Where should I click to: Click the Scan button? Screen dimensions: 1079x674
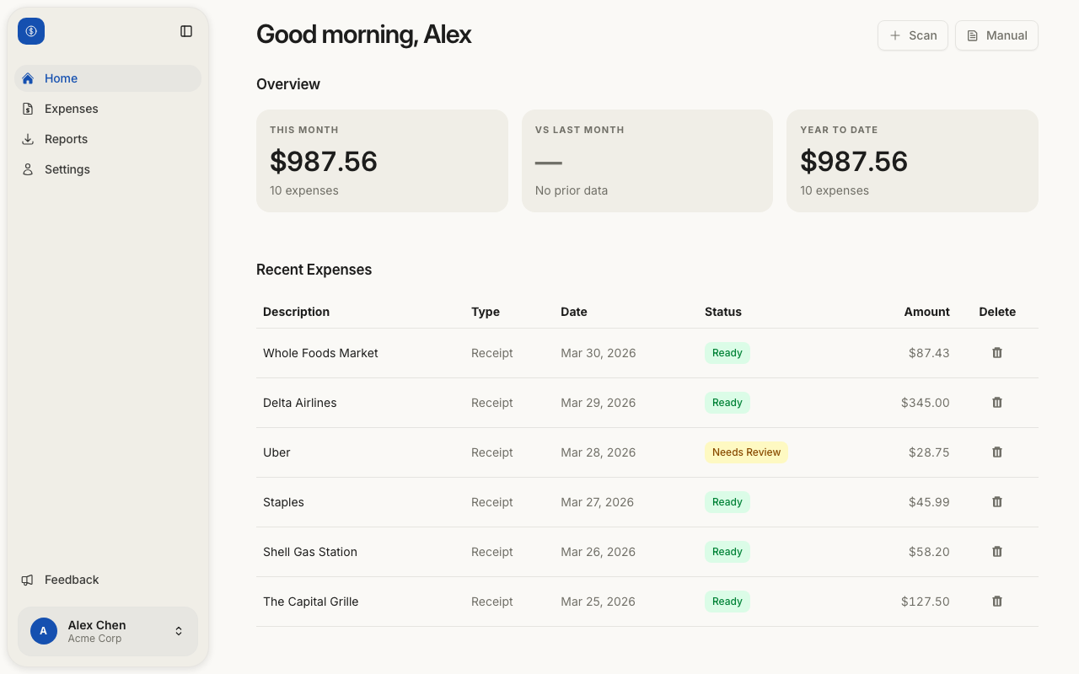tap(912, 35)
